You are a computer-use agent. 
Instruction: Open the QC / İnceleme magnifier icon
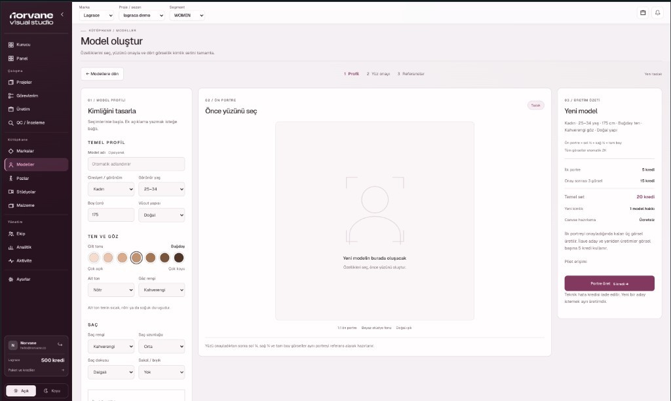(10, 122)
